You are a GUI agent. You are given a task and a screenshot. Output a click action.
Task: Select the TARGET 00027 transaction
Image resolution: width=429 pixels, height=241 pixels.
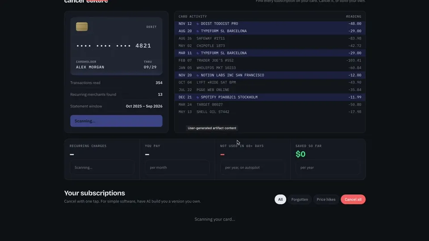(x=270, y=104)
